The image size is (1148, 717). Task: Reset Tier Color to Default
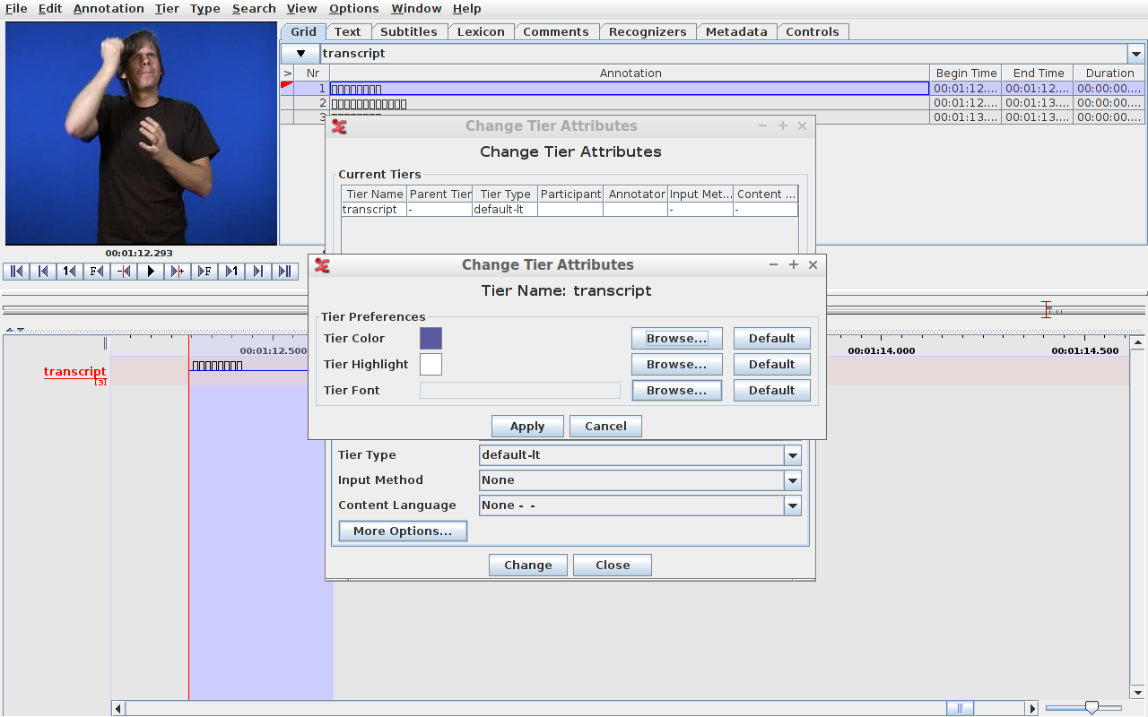[772, 339]
